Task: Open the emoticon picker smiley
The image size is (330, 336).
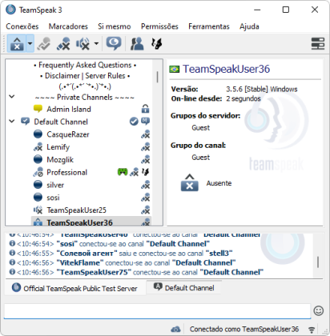Action: [x=318, y=310]
